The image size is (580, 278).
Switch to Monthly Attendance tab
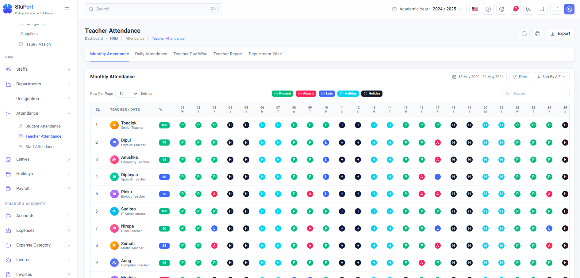pos(109,54)
